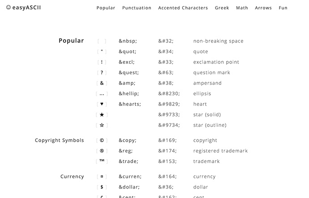The image size is (309, 198).
Task: Click the easyASCII smiley logo
Action: tap(23, 8)
